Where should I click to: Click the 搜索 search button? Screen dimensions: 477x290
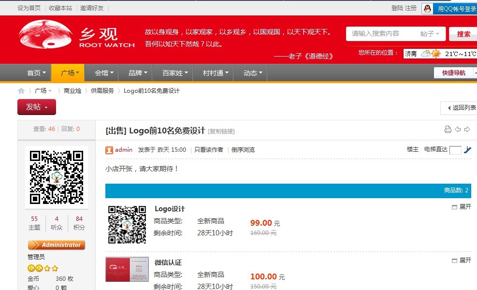pos(463,34)
